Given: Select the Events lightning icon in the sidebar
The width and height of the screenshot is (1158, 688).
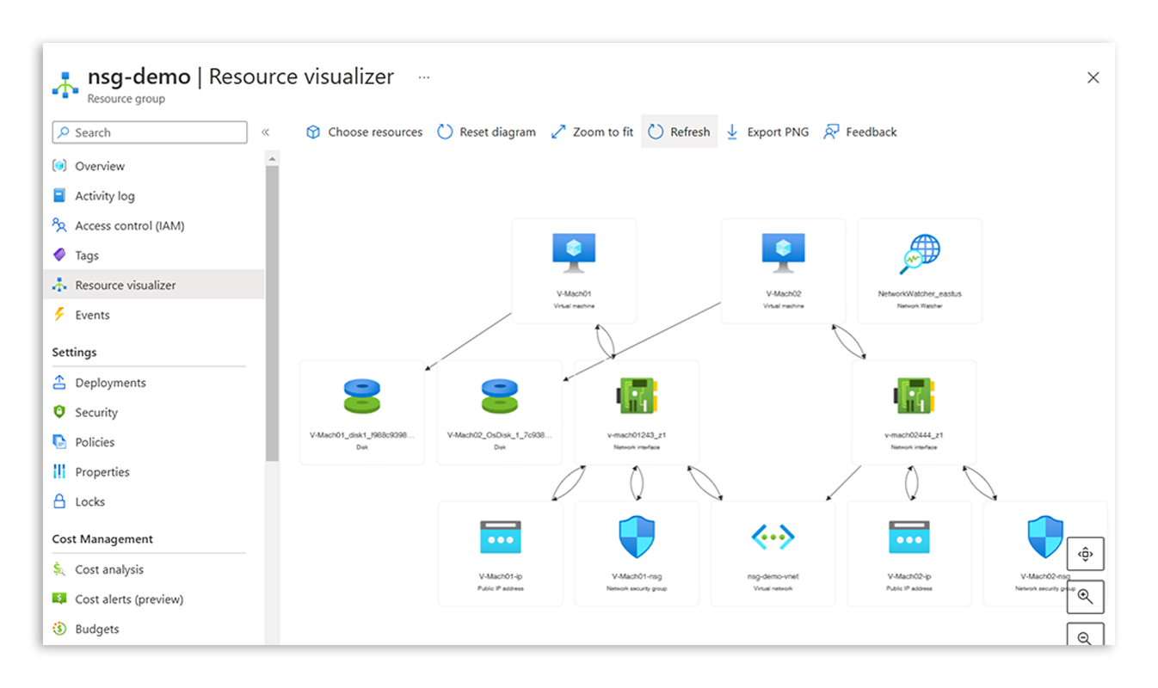Looking at the screenshot, I should pyautogui.click(x=59, y=315).
